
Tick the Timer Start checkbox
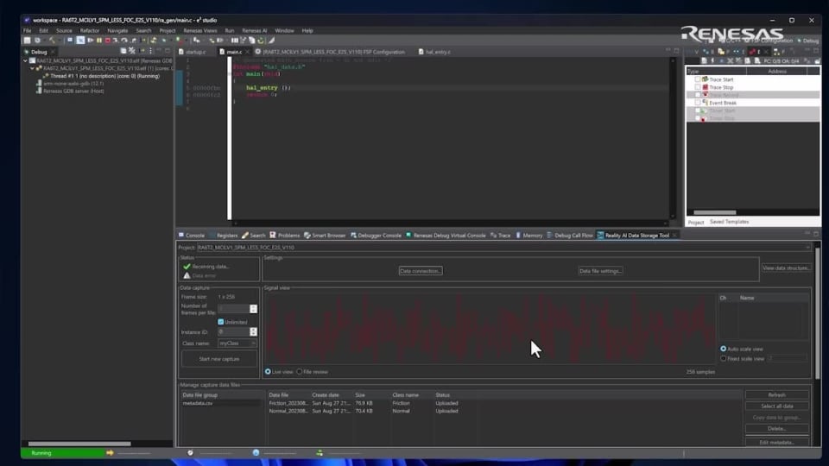(698, 110)
